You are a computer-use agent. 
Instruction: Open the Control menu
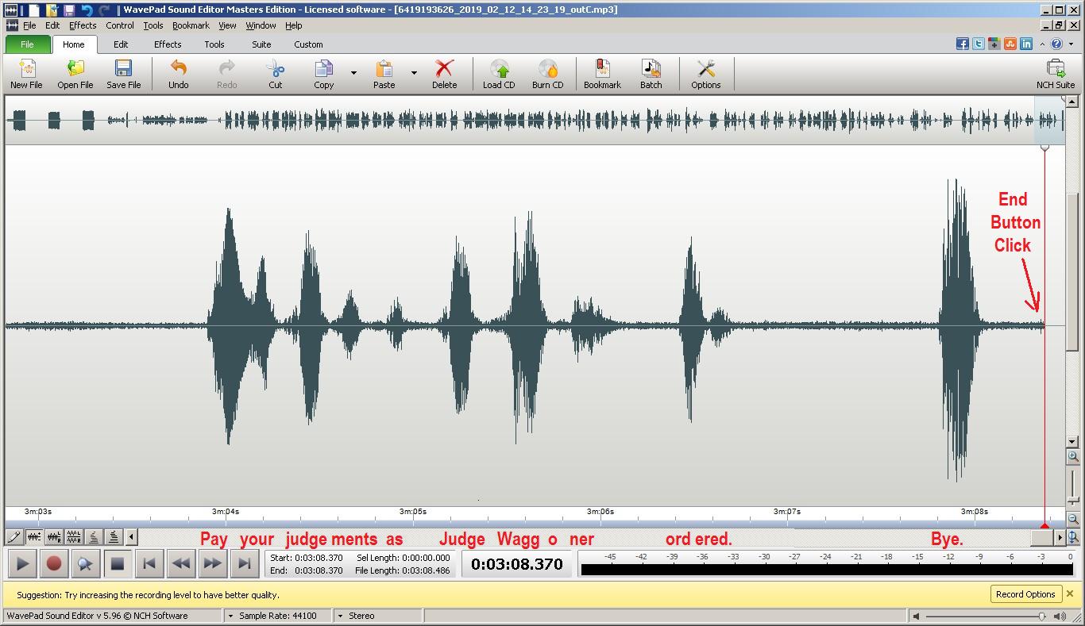coord(120,25)
